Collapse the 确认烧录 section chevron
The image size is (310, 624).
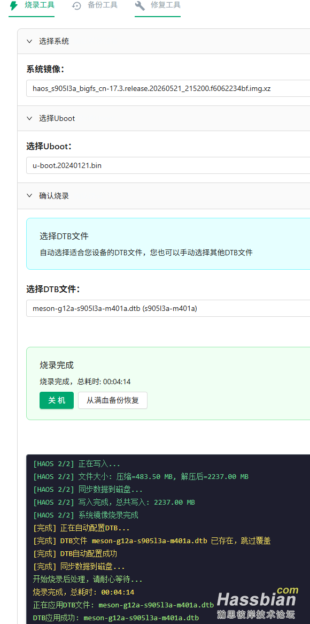click(29, 195)
